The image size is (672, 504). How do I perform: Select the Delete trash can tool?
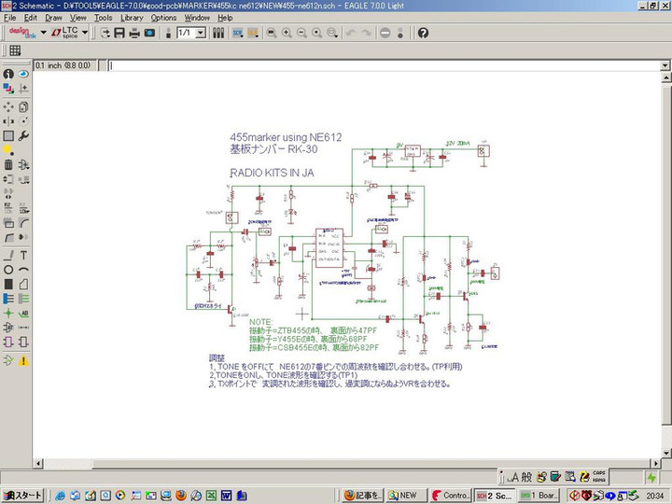(8, 164)
